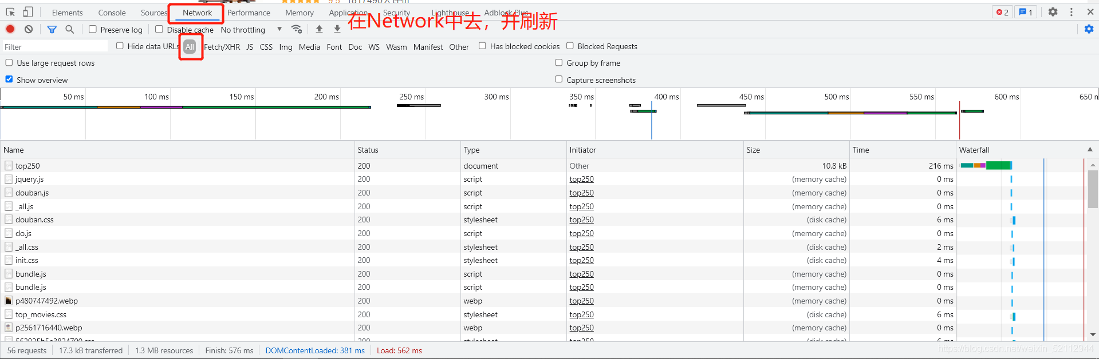Switch to the Elements tab
The image size is (1099, 359).
(x=67, y=13)
